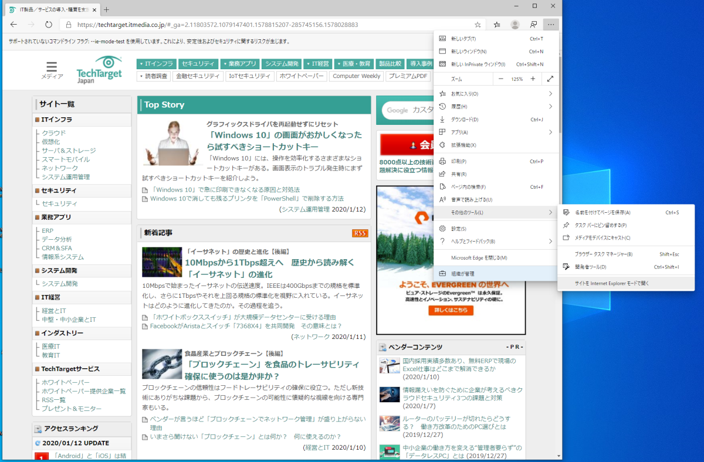Go back with the browser back arrow
This screenshot has width=704, height=462.
tap(13, 25)
